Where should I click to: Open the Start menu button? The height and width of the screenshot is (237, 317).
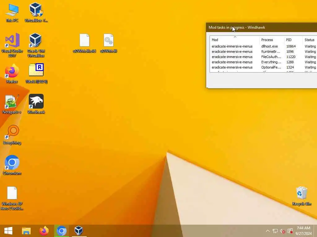(x=8, y=231)
